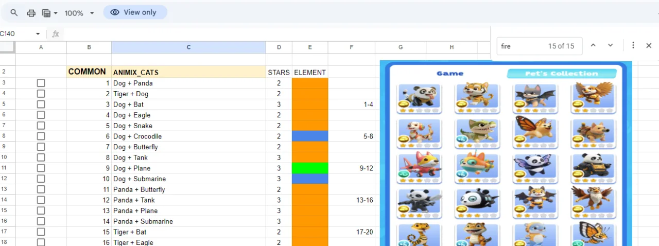Click the ELEMENT header cell
This screenshot has height=246, width=659.
click(310, 72)
